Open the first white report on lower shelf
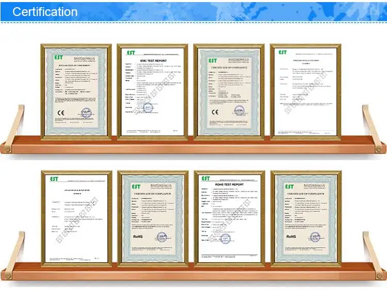 coord(76,219)
